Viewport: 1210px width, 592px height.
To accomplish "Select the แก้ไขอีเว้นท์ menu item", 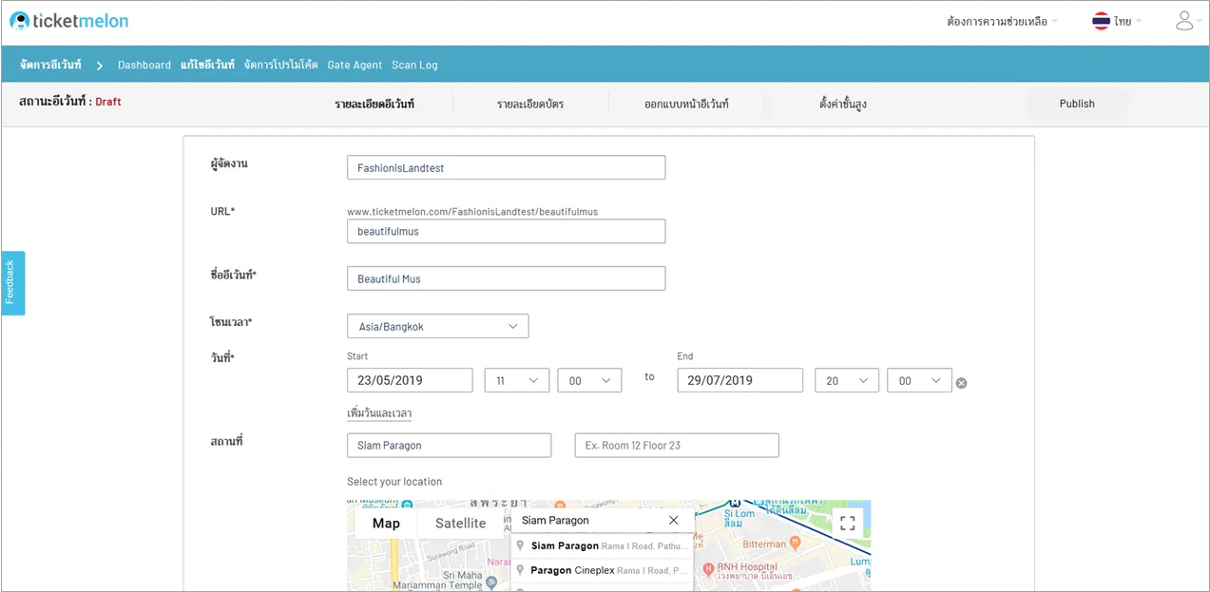I will coord(207,65).
